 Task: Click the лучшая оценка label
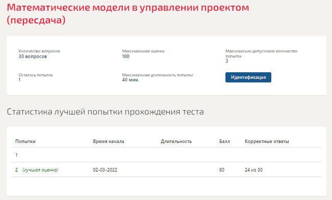tap(40, 170)
